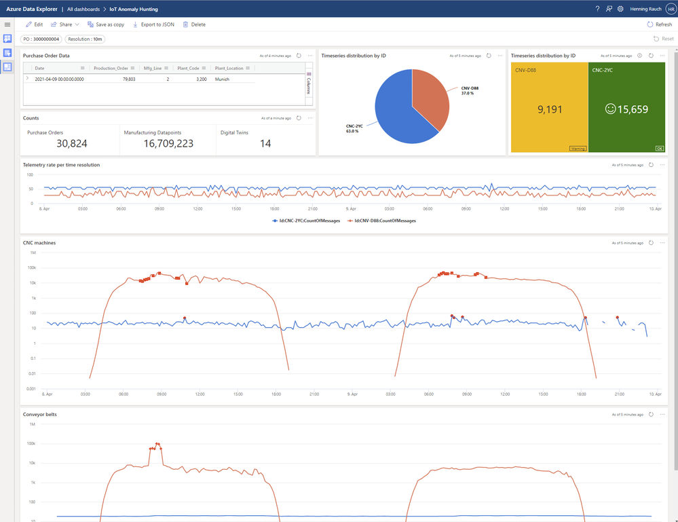Click the smiley icon beside 15,659
Screen dimensions: 678x522
[610, 109]
